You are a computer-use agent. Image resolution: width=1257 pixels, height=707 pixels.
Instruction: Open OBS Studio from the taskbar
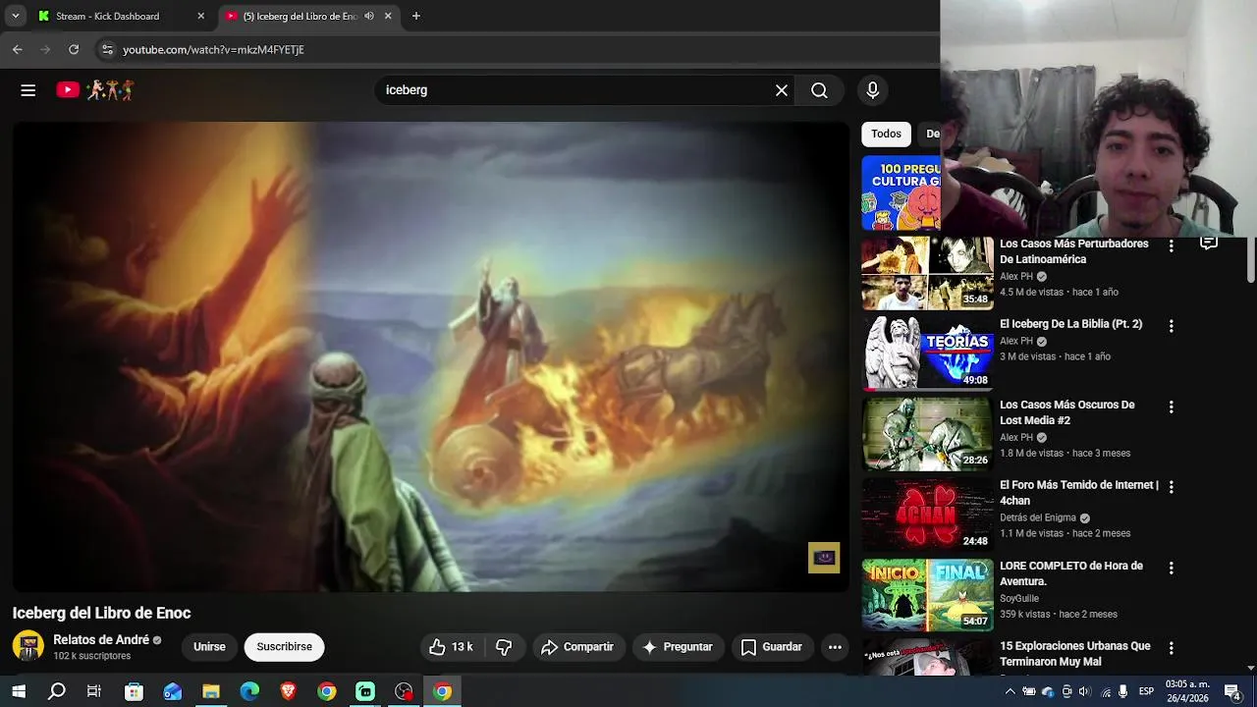click(x=404, y=691)
